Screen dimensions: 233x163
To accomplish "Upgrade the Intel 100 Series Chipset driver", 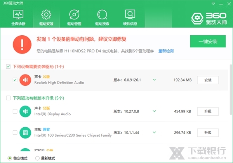I will pos(208,133).
